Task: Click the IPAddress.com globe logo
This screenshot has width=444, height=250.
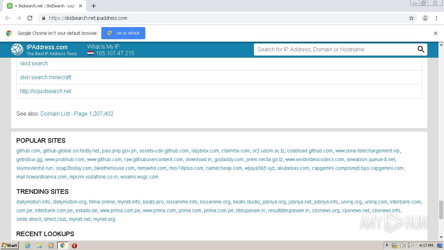Action: [x=17, y=50]
